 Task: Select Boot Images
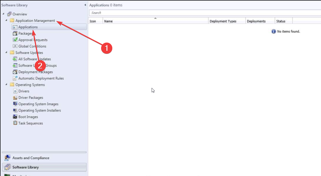pyautogui.click(x=28, y=117)
